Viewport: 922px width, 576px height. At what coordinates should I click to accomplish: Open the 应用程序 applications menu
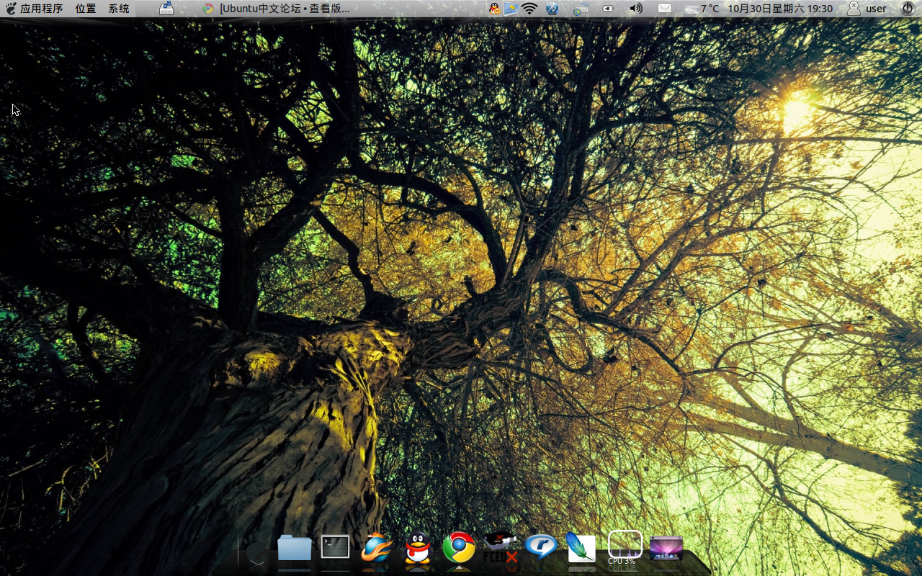(34, 9)
